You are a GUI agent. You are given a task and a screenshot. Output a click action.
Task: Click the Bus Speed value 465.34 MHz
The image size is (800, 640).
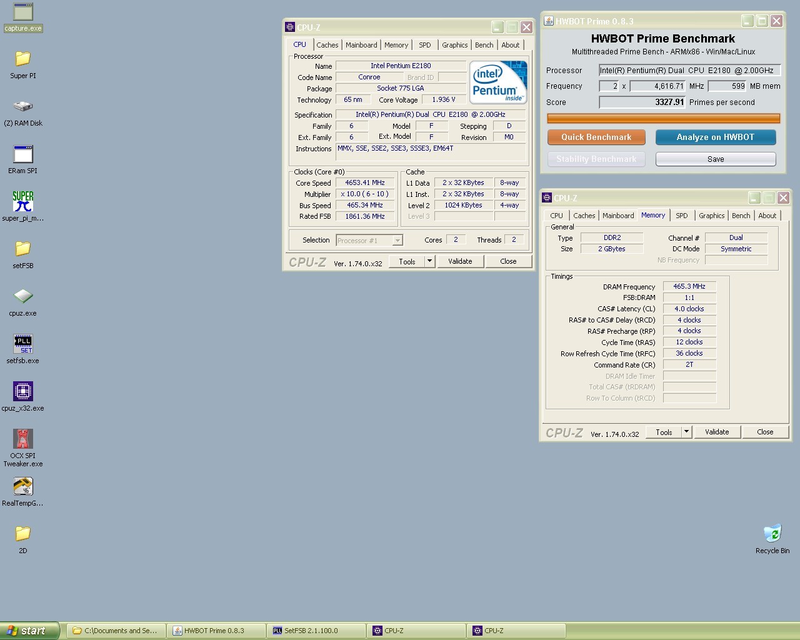coord(365,205)
